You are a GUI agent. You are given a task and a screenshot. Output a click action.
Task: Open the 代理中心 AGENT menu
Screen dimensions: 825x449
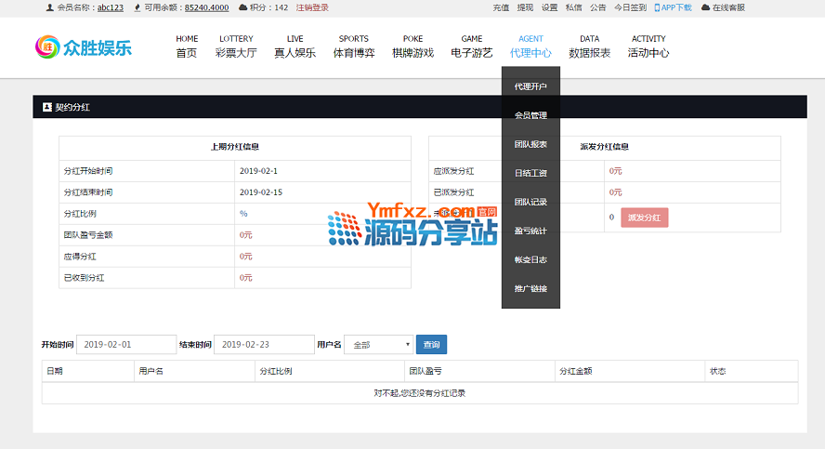pos(530,46)
